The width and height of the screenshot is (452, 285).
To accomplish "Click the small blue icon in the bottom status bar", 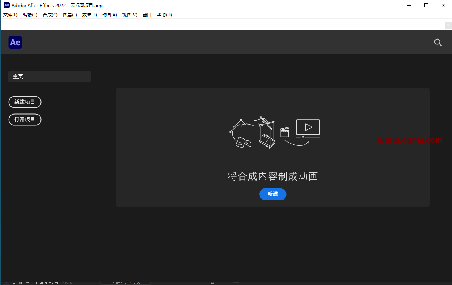I will pyautogui.click(x=6, y=282).
